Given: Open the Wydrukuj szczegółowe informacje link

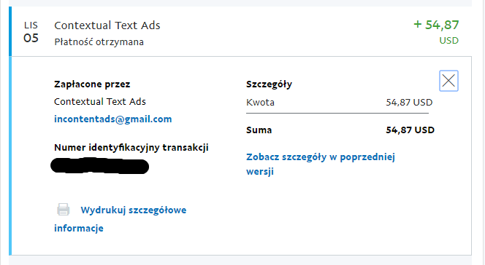Looking at the screenshot, I should pos(121,219).
